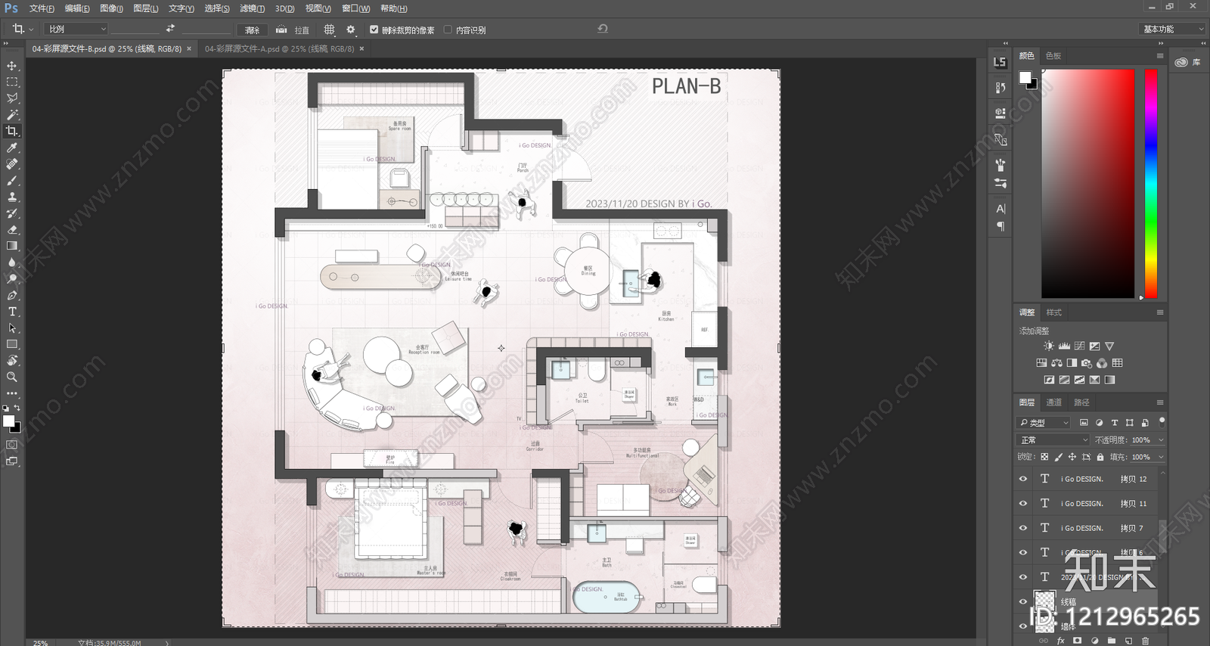Toggle visibility of 'i Go DESIGN. 拷贝 7' layer
Viewport: 1210px width, 646px height.
coord(1023,528)
